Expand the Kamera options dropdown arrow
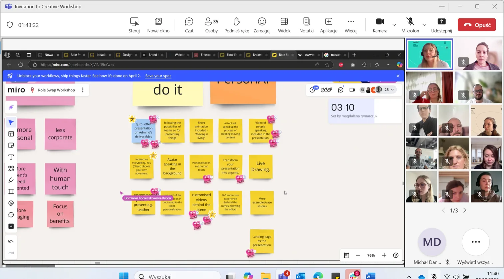 pyautogui.click(x=394, y=25)
